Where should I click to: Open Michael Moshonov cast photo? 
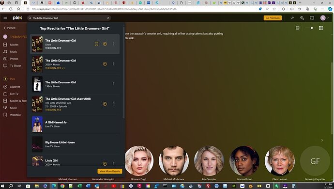coord(174,161)
